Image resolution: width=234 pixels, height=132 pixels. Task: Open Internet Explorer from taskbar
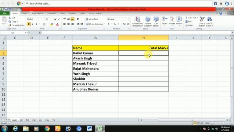click(15, 129)
